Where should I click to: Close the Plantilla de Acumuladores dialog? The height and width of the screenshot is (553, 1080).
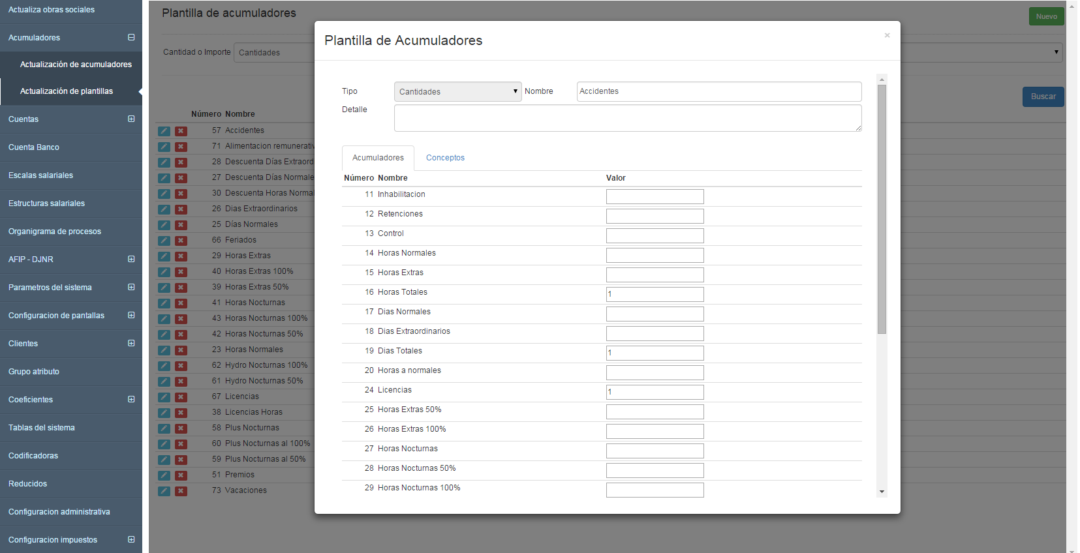pos(887,36)
